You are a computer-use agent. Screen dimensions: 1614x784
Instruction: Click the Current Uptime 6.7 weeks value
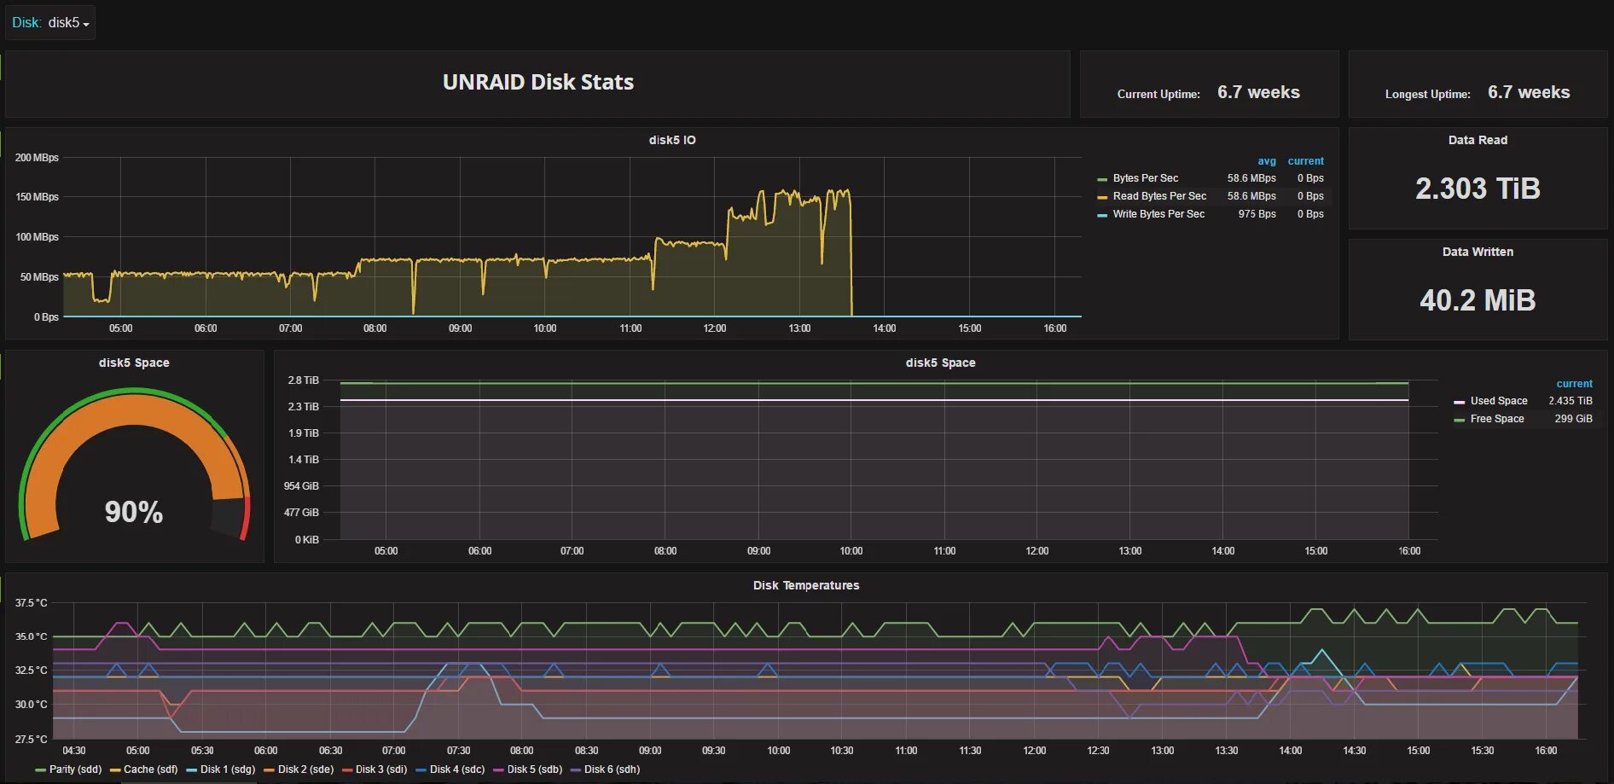point(1258,92)
